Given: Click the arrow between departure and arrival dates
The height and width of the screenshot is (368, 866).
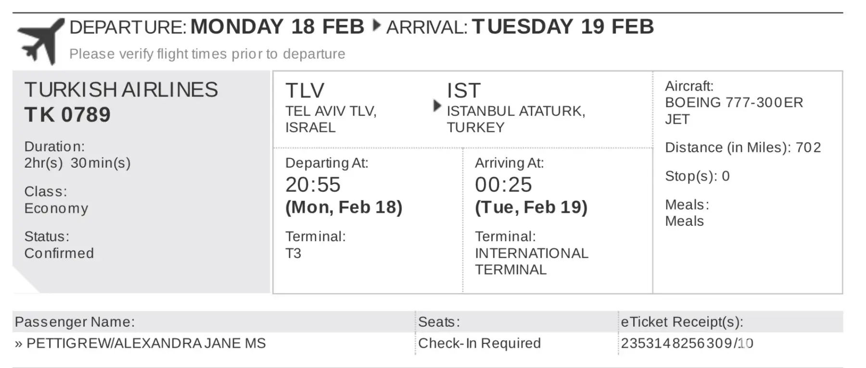Looking at the screenshot, I should [377, 25].
